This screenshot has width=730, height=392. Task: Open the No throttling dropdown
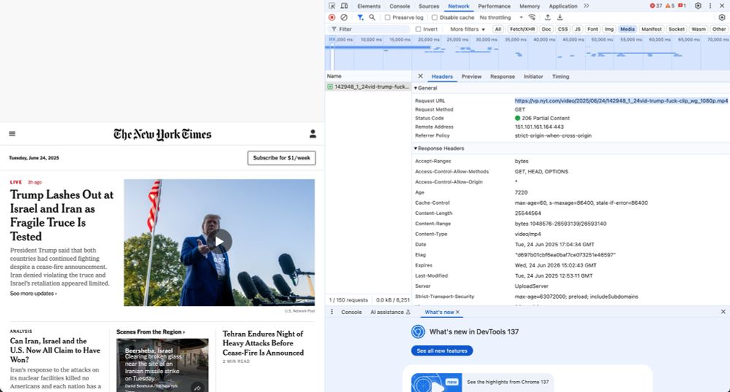pyautogui.click(x=501, y=17)
